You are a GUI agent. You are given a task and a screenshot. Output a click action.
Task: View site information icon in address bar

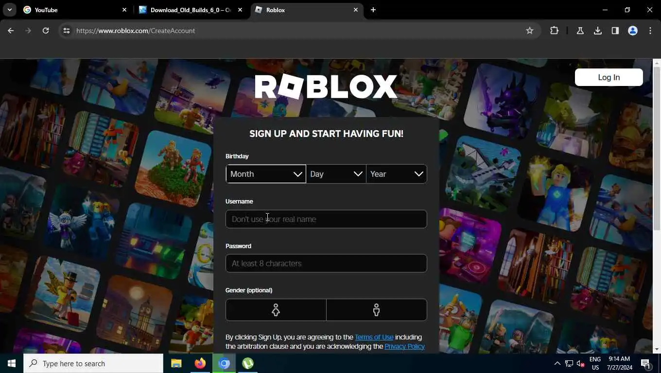pos(67,31)
